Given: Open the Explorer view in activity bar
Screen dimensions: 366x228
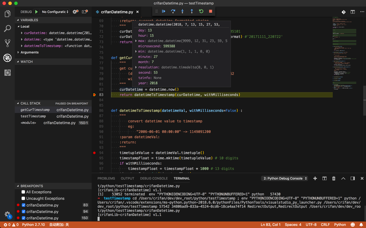Looking at the screenshot, I should [x=7, y=14].
